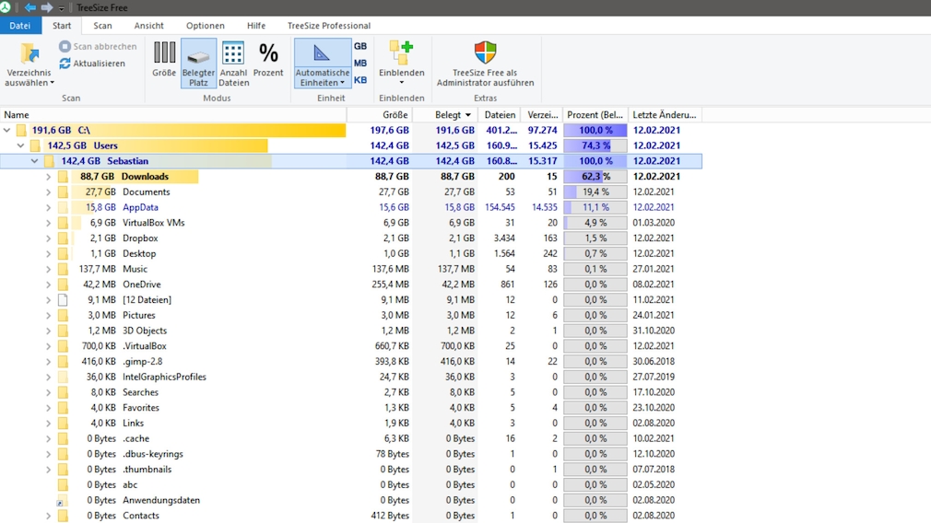Sort by the Name column header
The height and width of the screenshot is (523, 931).
coord(172,114)
